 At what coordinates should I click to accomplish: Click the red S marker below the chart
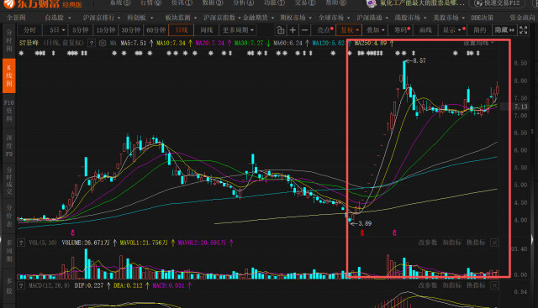(x=362, y=233)
